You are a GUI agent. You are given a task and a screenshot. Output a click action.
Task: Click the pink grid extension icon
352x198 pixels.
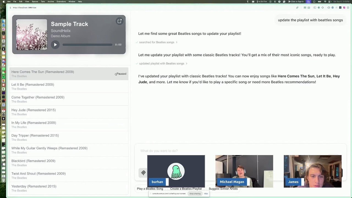[344, 8]
